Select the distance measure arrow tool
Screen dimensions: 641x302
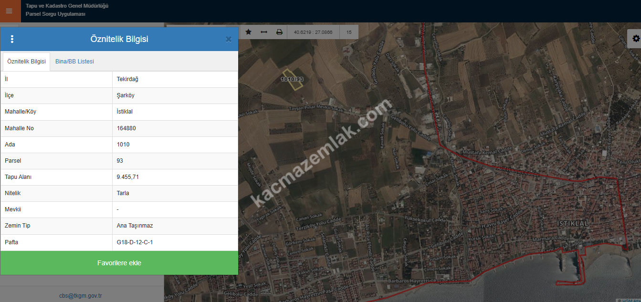263,32
